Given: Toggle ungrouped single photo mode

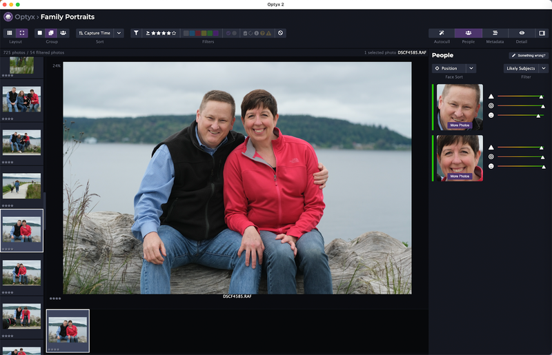Looking at the screenshot, I should coord(39,32).
